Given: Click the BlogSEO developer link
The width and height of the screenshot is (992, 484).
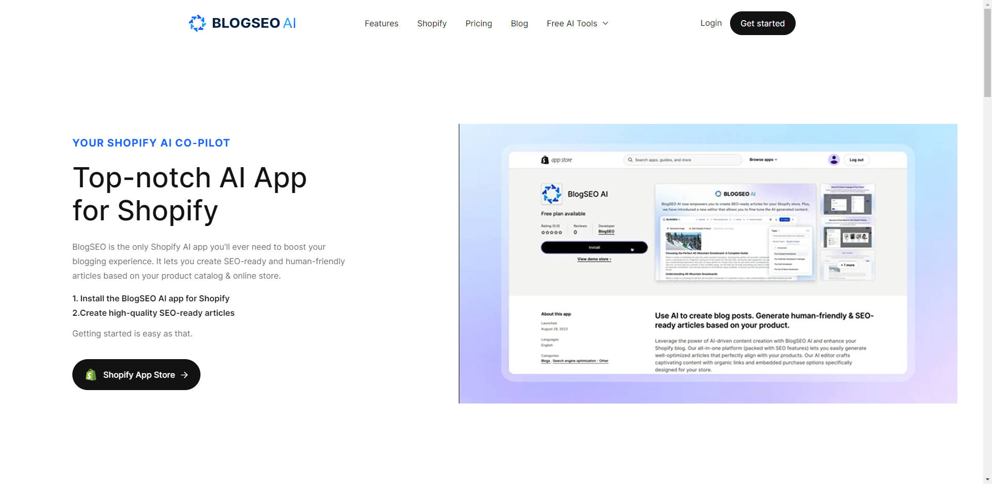Looking at the screenshot, I should (606, 231).
